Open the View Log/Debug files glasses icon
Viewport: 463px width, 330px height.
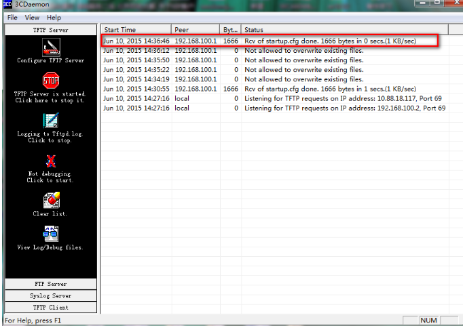51,234
